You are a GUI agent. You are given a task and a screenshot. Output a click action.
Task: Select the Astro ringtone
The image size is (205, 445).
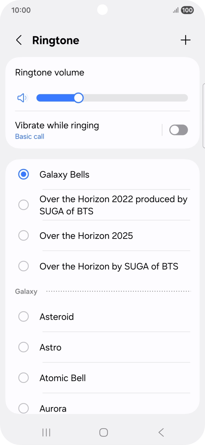[23, 347]
